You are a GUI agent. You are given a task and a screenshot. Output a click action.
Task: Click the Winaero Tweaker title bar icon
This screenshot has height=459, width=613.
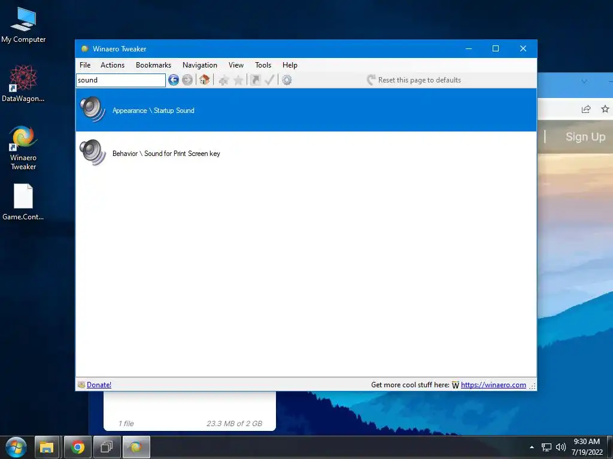click(84, 49)
